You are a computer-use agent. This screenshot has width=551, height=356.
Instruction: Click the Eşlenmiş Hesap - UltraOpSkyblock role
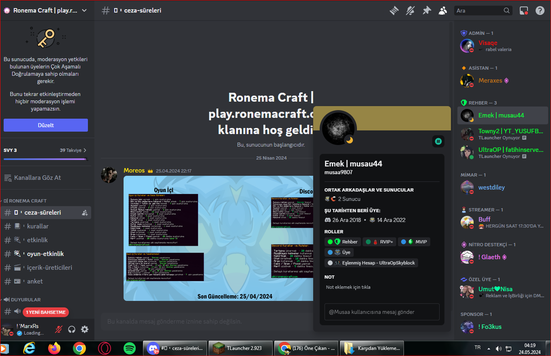[372, 263]
